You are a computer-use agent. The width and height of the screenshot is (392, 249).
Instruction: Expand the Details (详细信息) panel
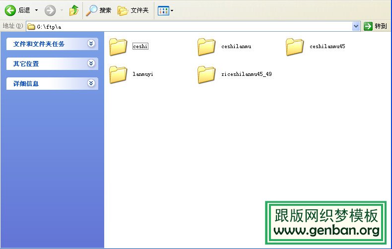click(91, 83)
